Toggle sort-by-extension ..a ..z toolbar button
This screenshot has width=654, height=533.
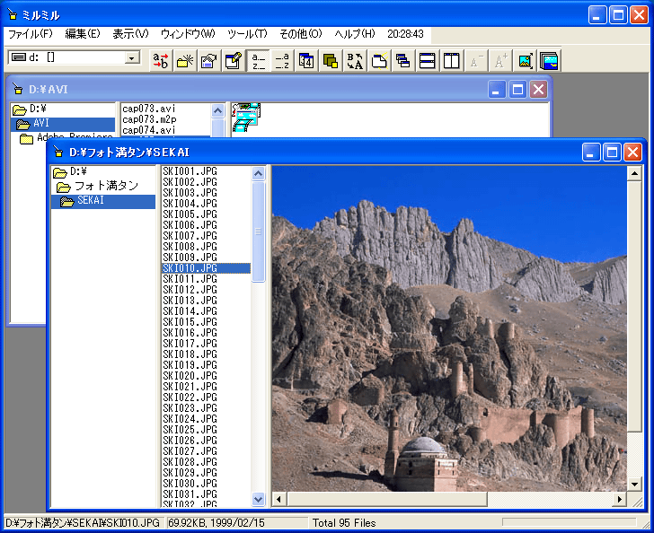pos(282,61)
